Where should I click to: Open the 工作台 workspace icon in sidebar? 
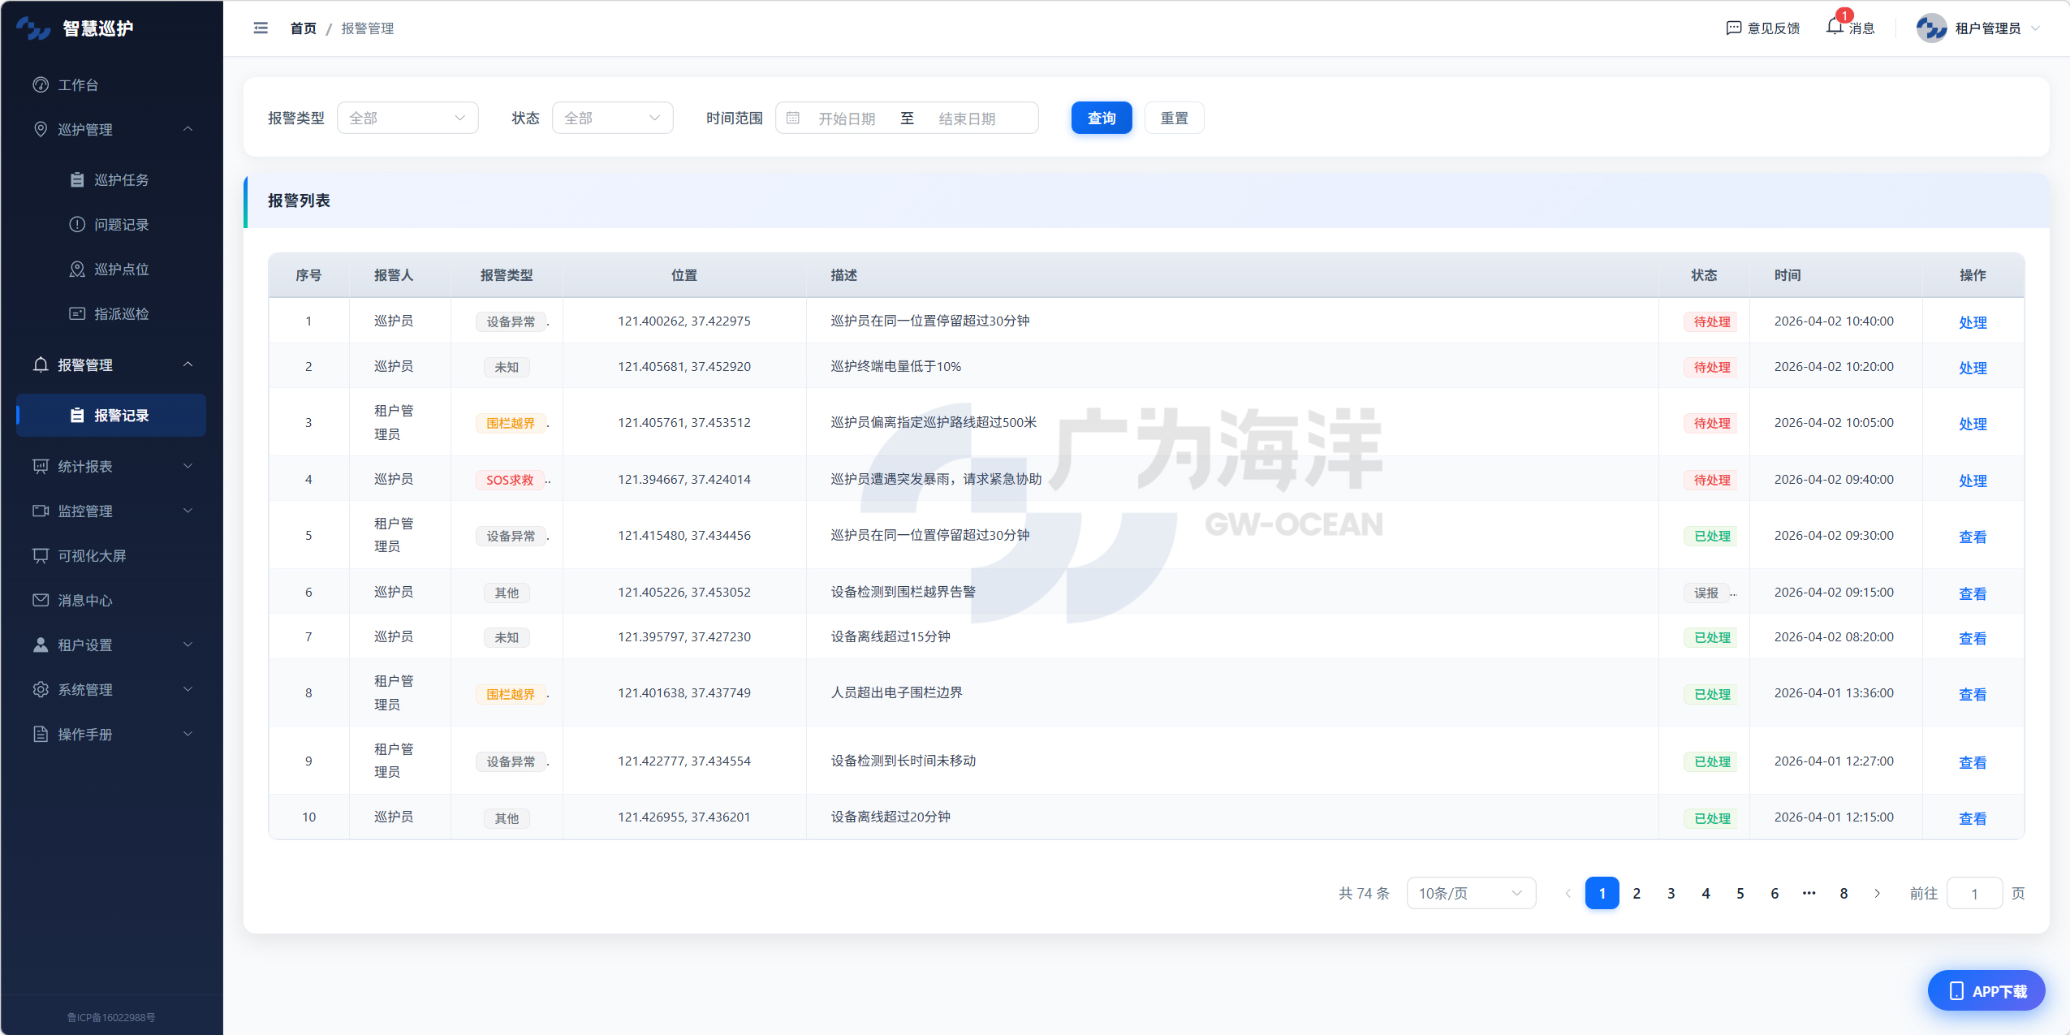(x=40, y=84)
